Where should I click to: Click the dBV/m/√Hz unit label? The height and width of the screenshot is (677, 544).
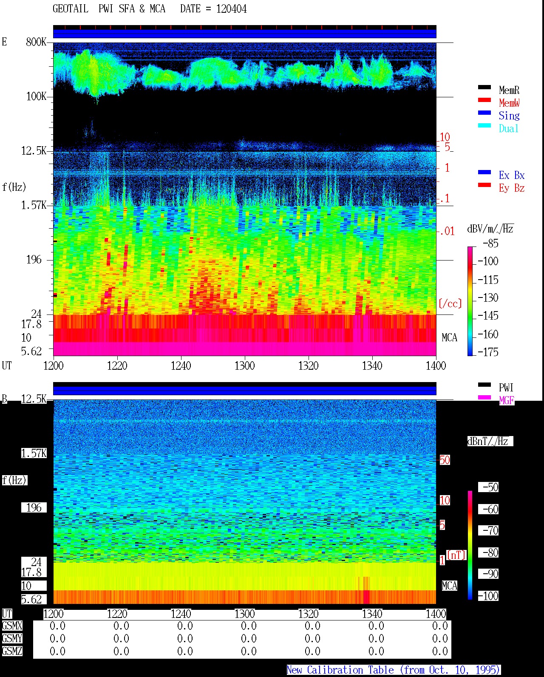[490, 229]
